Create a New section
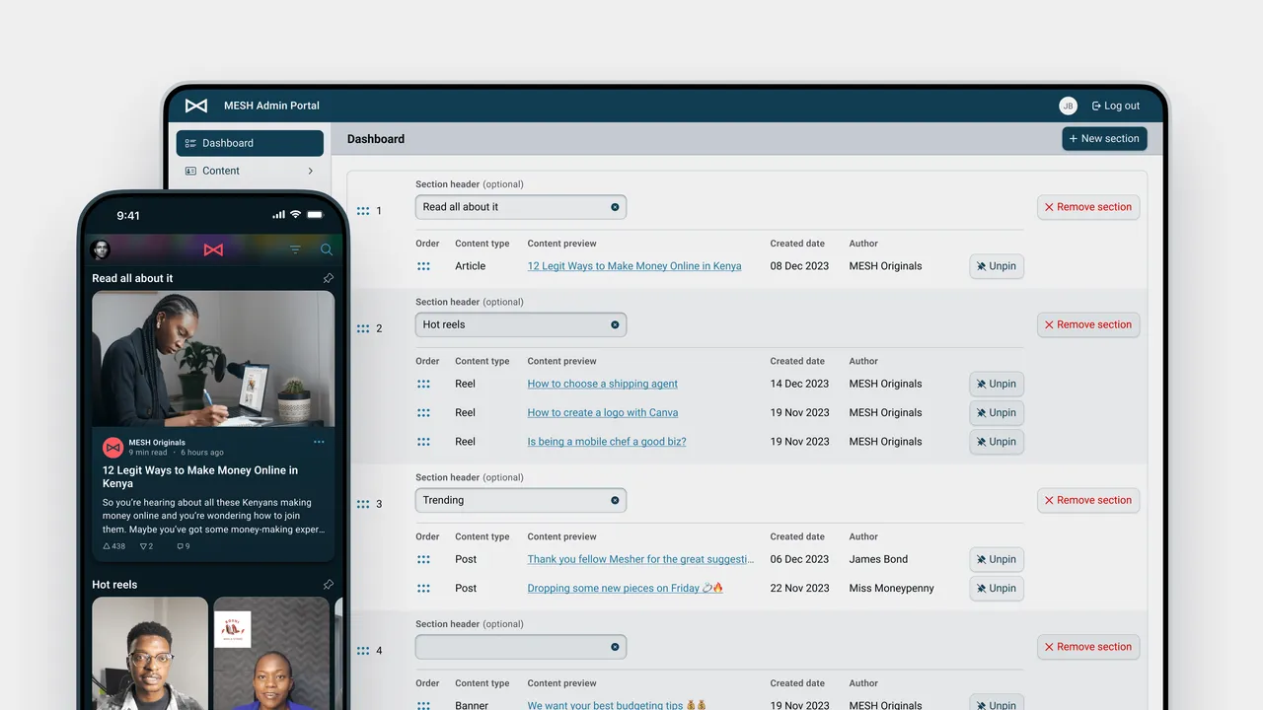This screenshot has height=710, width=1263. (x=1104, y=139)
